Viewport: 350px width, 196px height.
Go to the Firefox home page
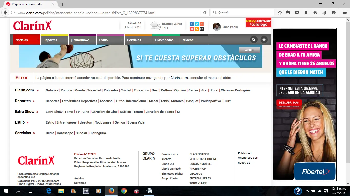click(x=315, y=13)
